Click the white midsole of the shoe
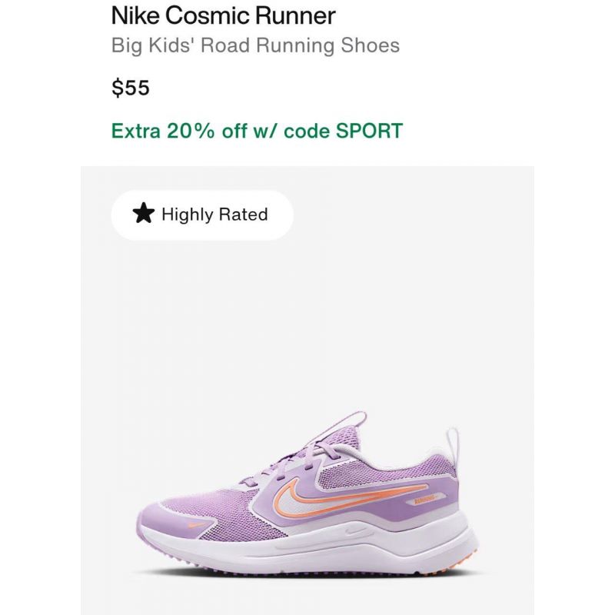 point(310,545)
